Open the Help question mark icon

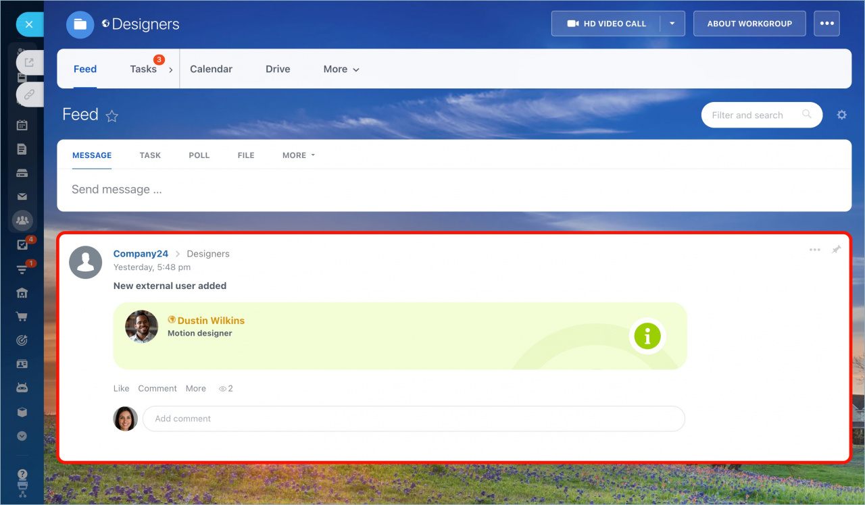(x=22, y=475)
